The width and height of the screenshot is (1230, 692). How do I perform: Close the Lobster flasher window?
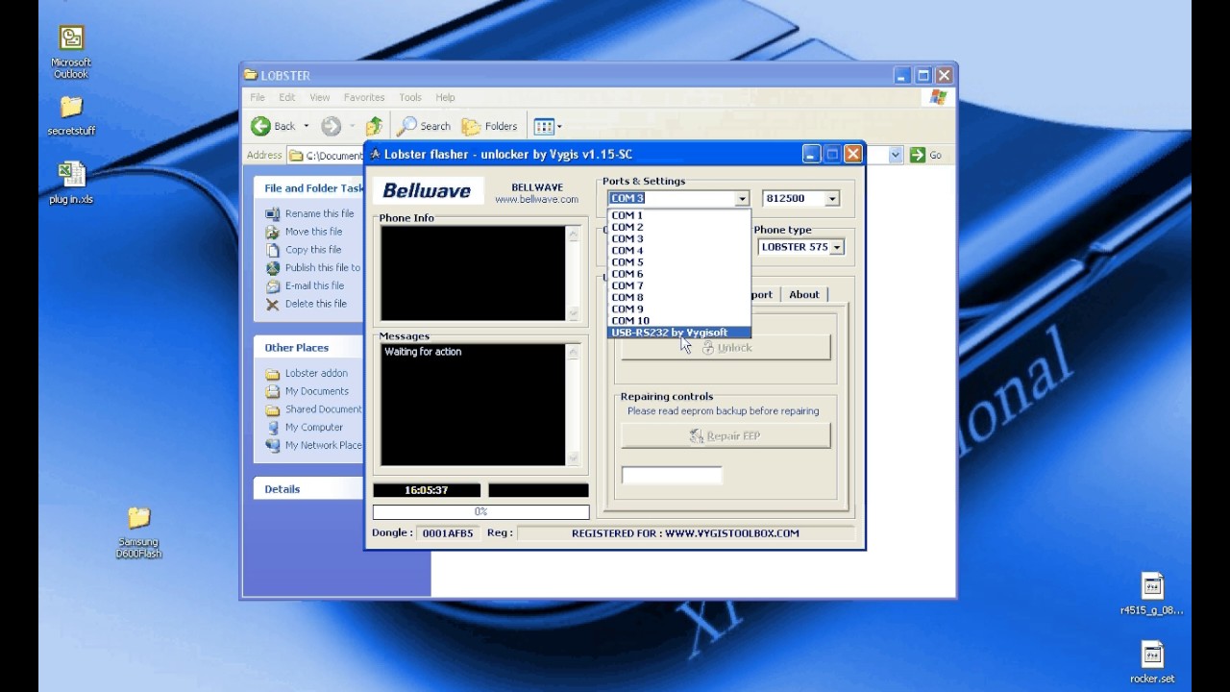(852, 154)
